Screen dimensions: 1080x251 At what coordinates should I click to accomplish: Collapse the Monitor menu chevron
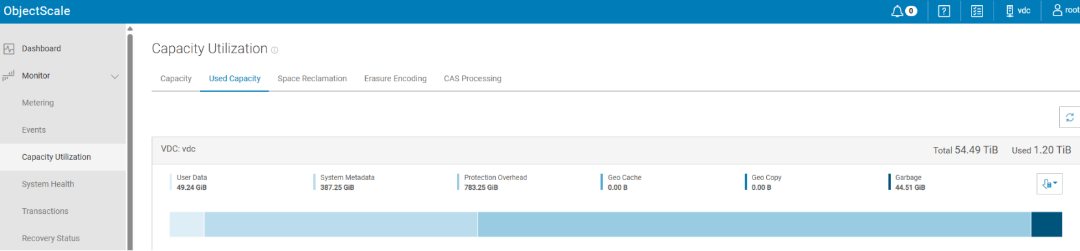tap(115, 76)
